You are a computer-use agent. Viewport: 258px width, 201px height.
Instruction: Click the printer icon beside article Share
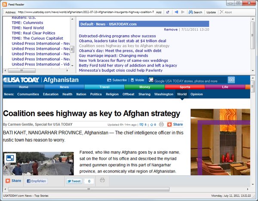point(161,125)
